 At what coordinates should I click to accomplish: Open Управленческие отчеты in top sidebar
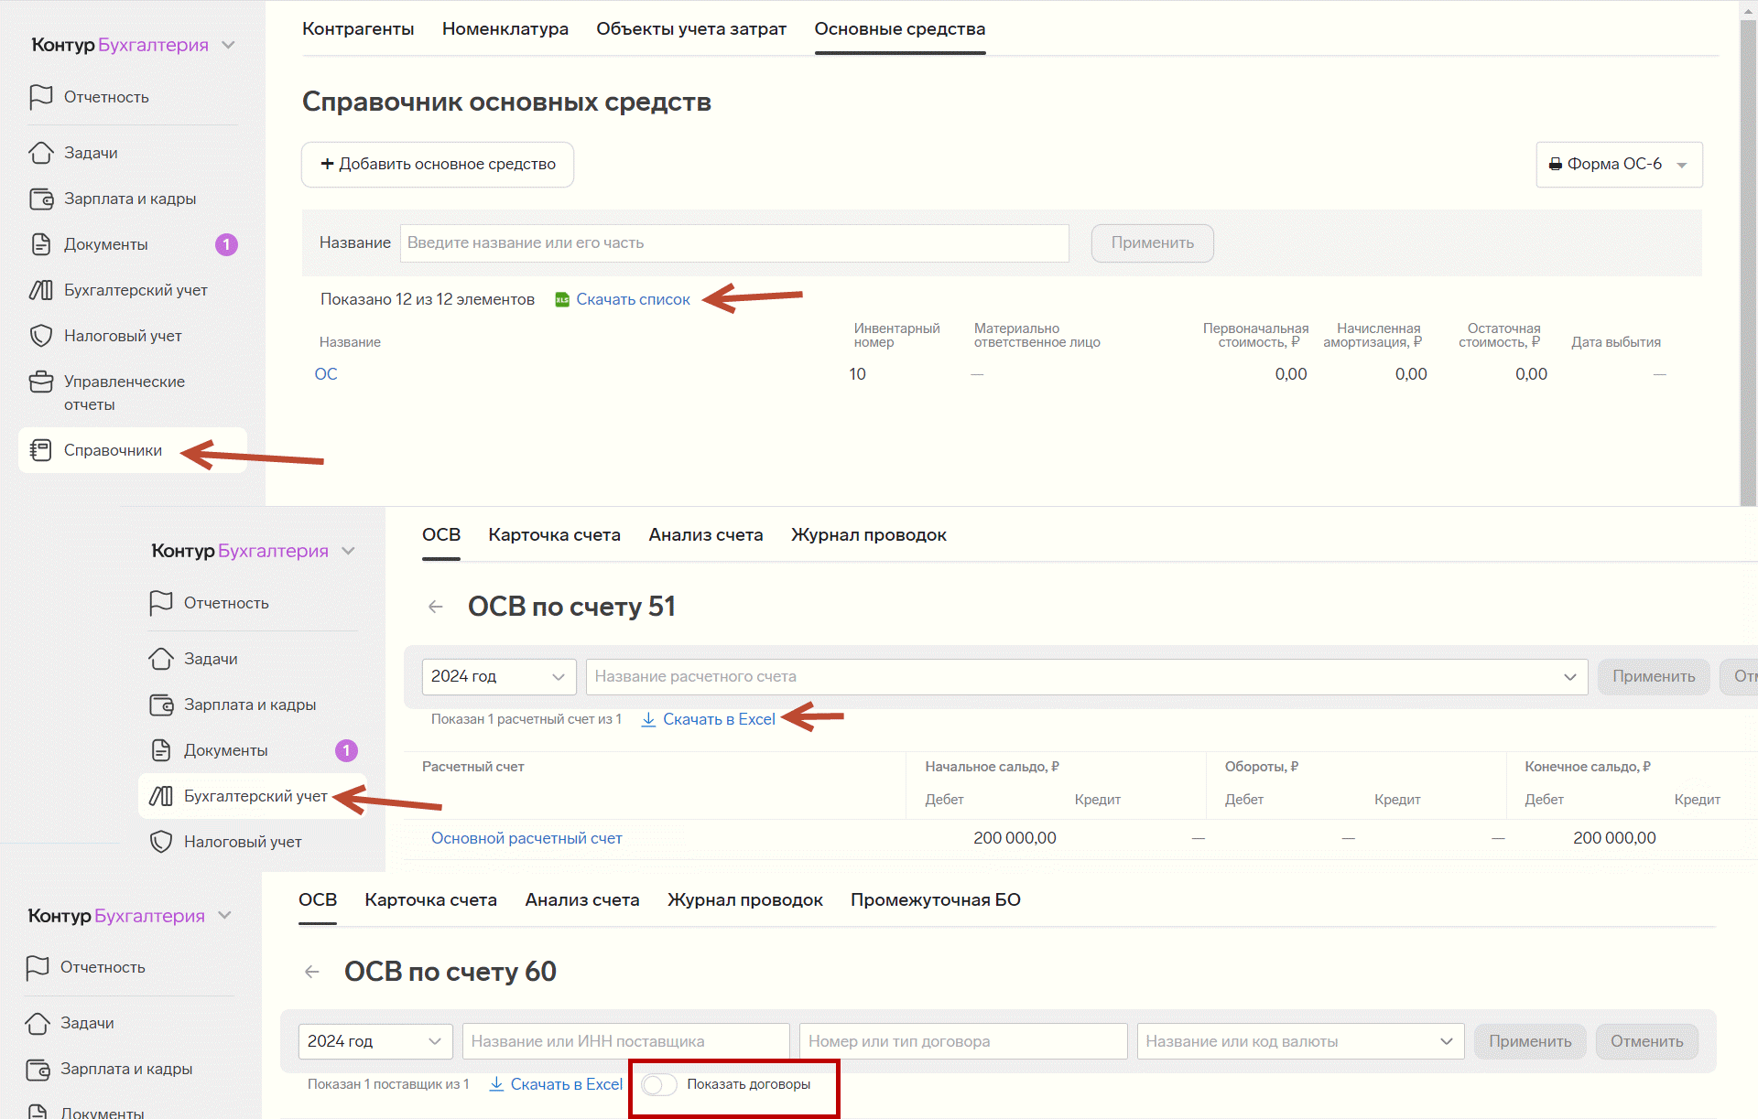[125, 393]
